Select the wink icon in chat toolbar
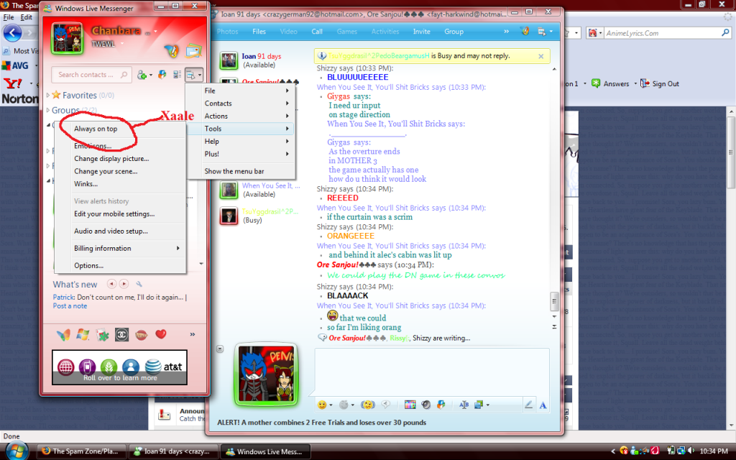The image size is (736, 460). tap(344, 405)
